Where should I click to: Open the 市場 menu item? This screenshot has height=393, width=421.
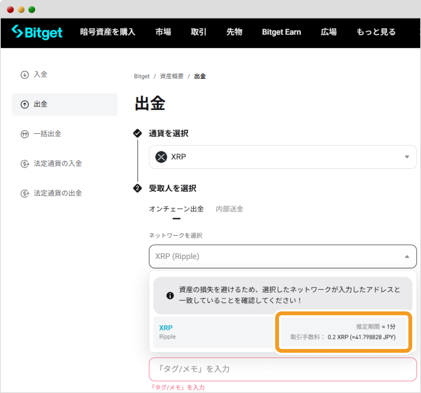click(x=163, y=32)
